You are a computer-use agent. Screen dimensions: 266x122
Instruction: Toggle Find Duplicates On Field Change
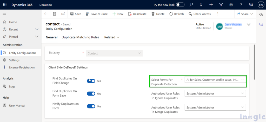point(91,81)
